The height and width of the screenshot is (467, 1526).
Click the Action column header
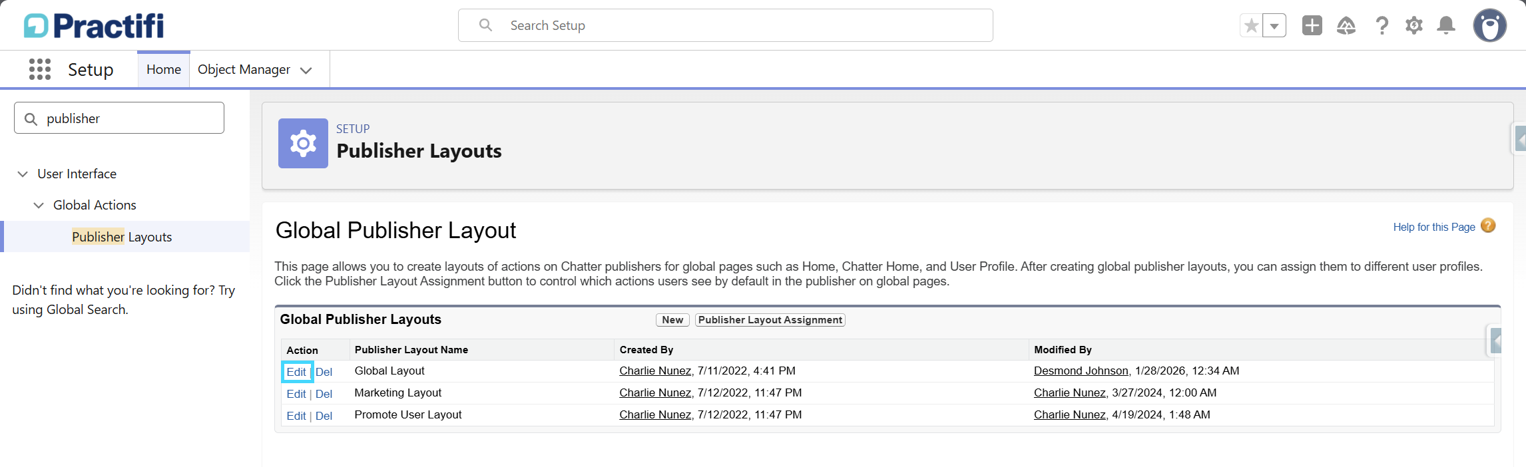pos(302,350)
